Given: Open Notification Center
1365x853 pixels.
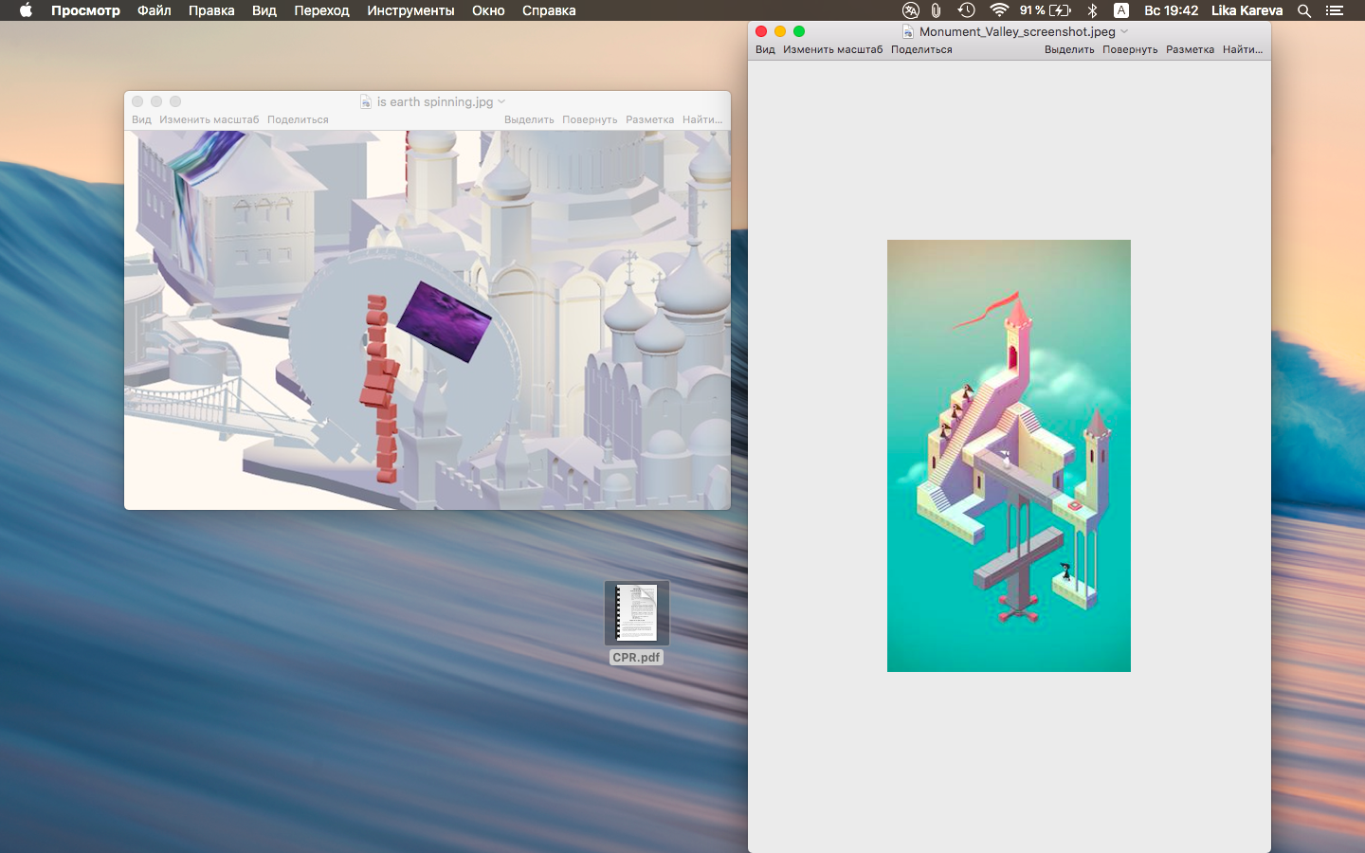Looking at the screenshot, I should 1335,10.
